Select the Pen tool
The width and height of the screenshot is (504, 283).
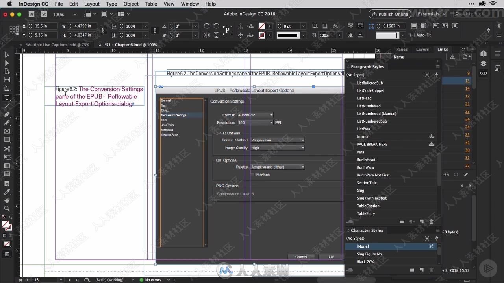[7, 114]
